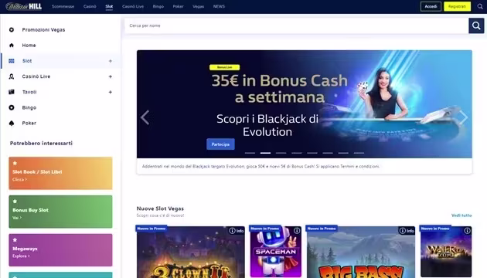487x278 pixels.
Task: Open Scommesse in top navigation
Action: [63, 6]
